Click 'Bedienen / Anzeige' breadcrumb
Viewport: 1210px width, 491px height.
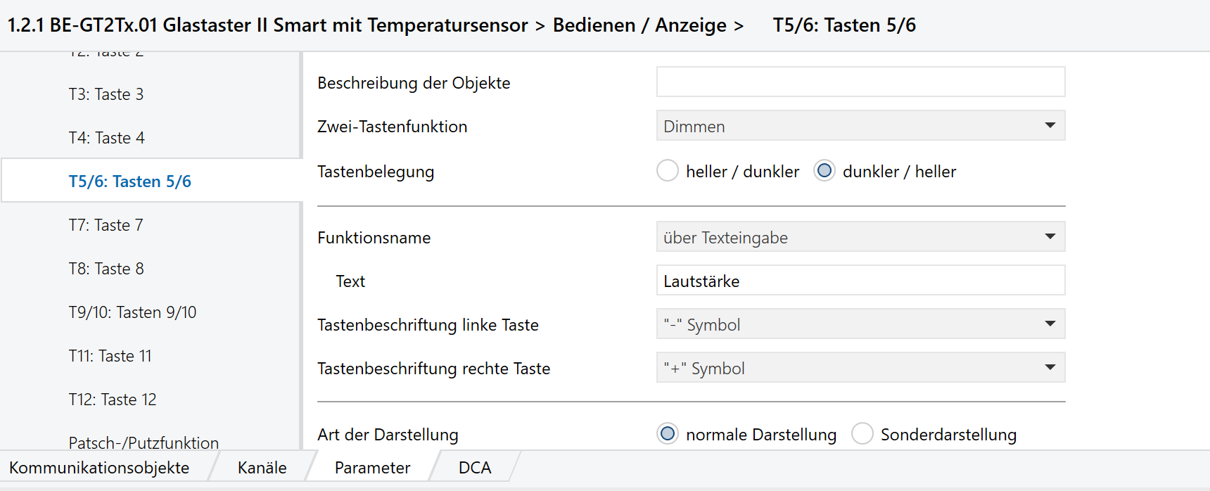click(639, 25)
